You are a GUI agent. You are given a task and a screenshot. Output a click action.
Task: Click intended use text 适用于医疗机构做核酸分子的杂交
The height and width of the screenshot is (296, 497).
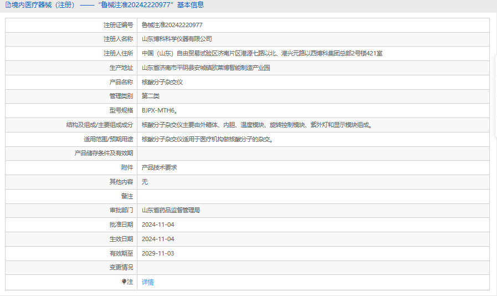[207, 139]
